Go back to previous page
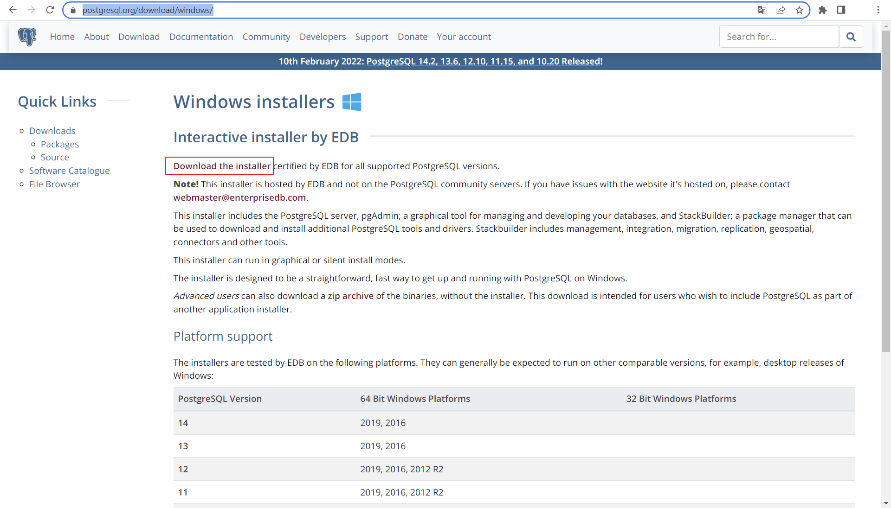The width and height of the screenshot is (891, 508). pos(13,10)
